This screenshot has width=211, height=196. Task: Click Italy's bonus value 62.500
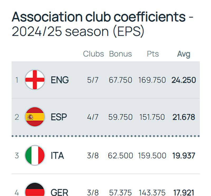coord(120,156)
